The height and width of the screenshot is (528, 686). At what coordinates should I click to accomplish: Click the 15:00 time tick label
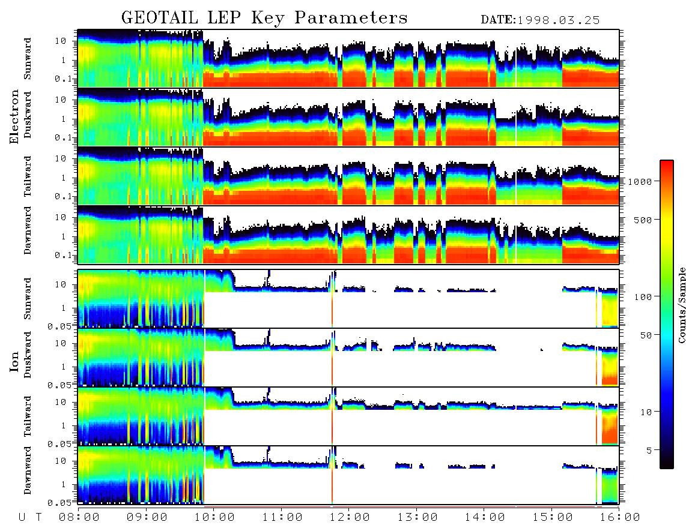click(x=553, y=517)
